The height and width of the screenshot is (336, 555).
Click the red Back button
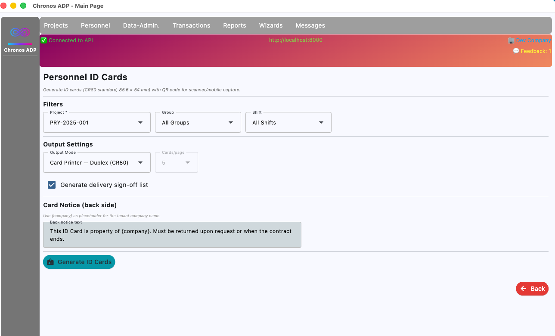click(x=532, y=289)
